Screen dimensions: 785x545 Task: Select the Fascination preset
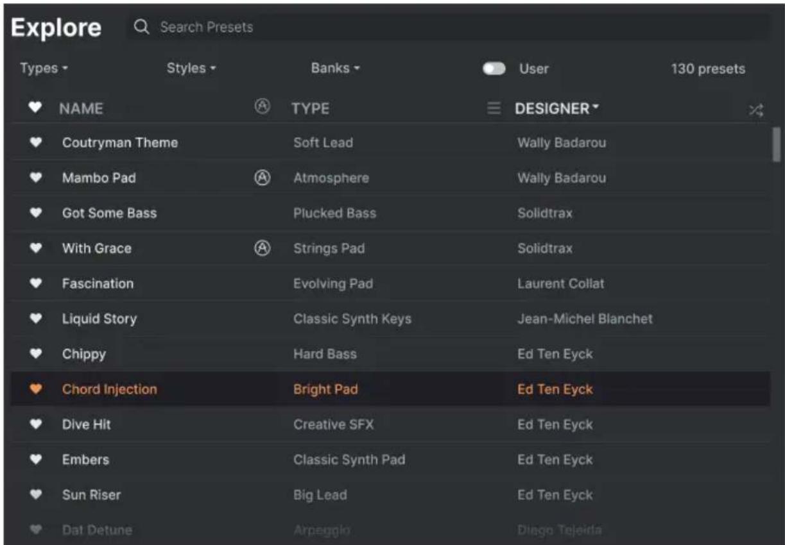point(390,283)
